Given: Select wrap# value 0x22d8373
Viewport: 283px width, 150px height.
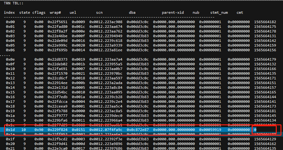Looking at the screenshot, I should (x=58, y=59).
